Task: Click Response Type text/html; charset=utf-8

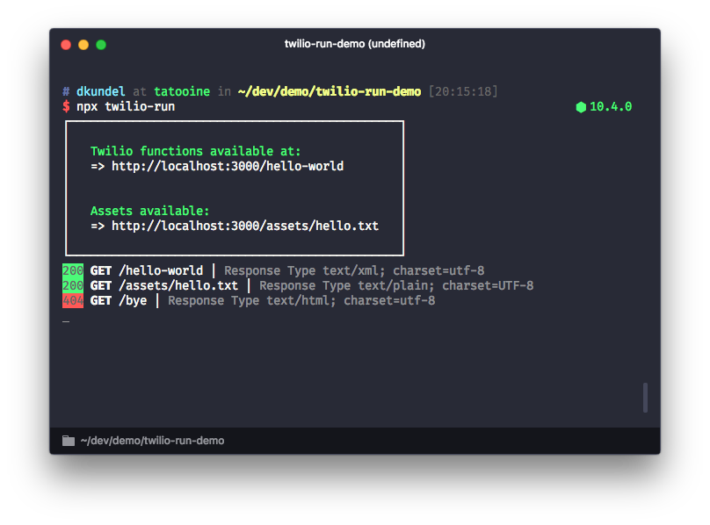Action: click(301, 300)
